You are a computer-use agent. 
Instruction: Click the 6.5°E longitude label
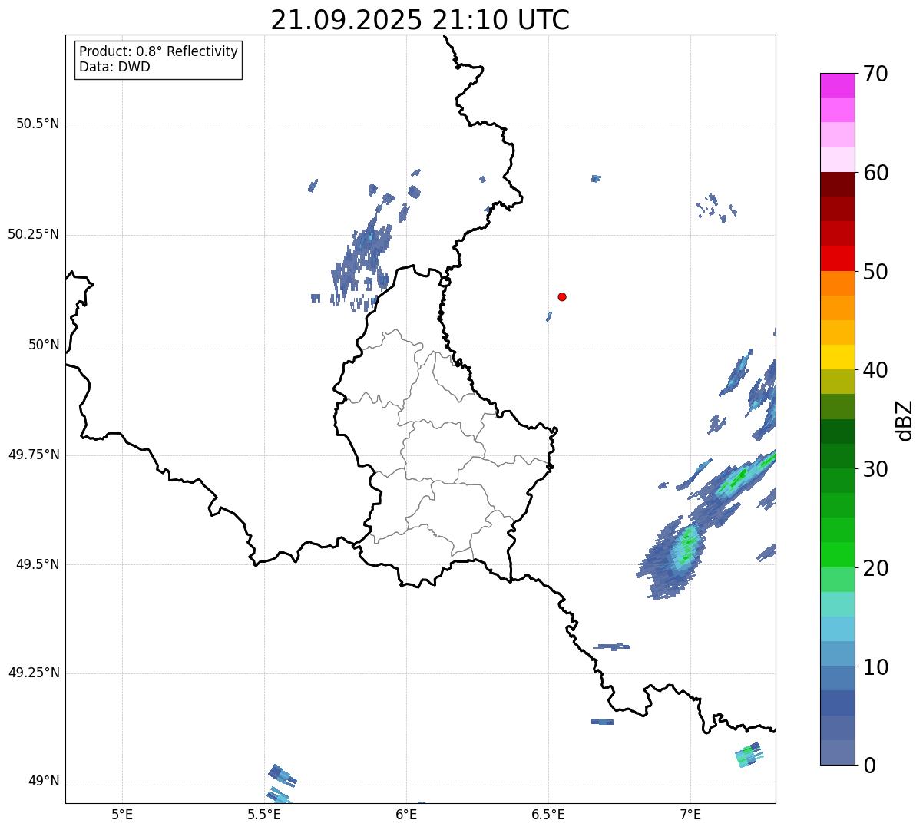548,814
